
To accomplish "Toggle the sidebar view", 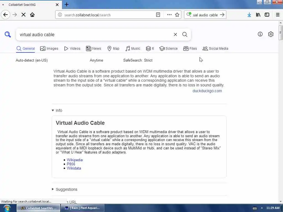I will [x=267, y=15].
